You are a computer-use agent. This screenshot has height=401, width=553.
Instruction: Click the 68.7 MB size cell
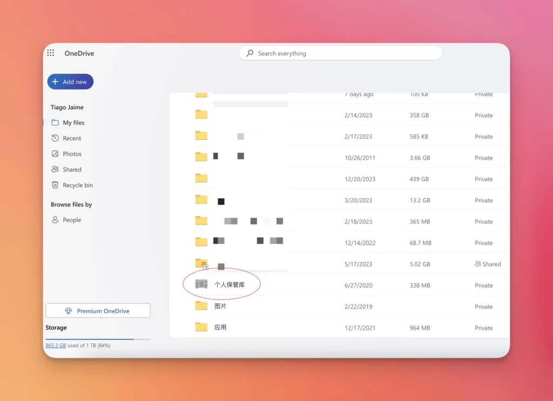[420, 243]
